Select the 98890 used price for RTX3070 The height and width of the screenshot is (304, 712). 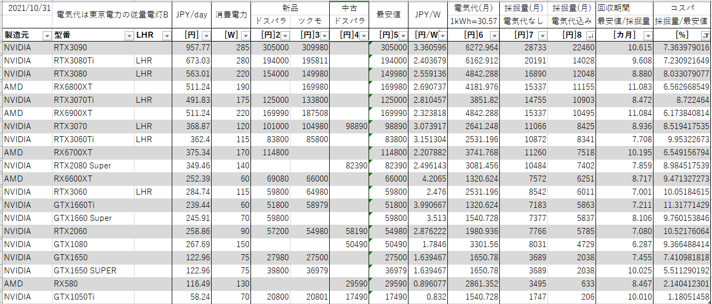point(349,126)
